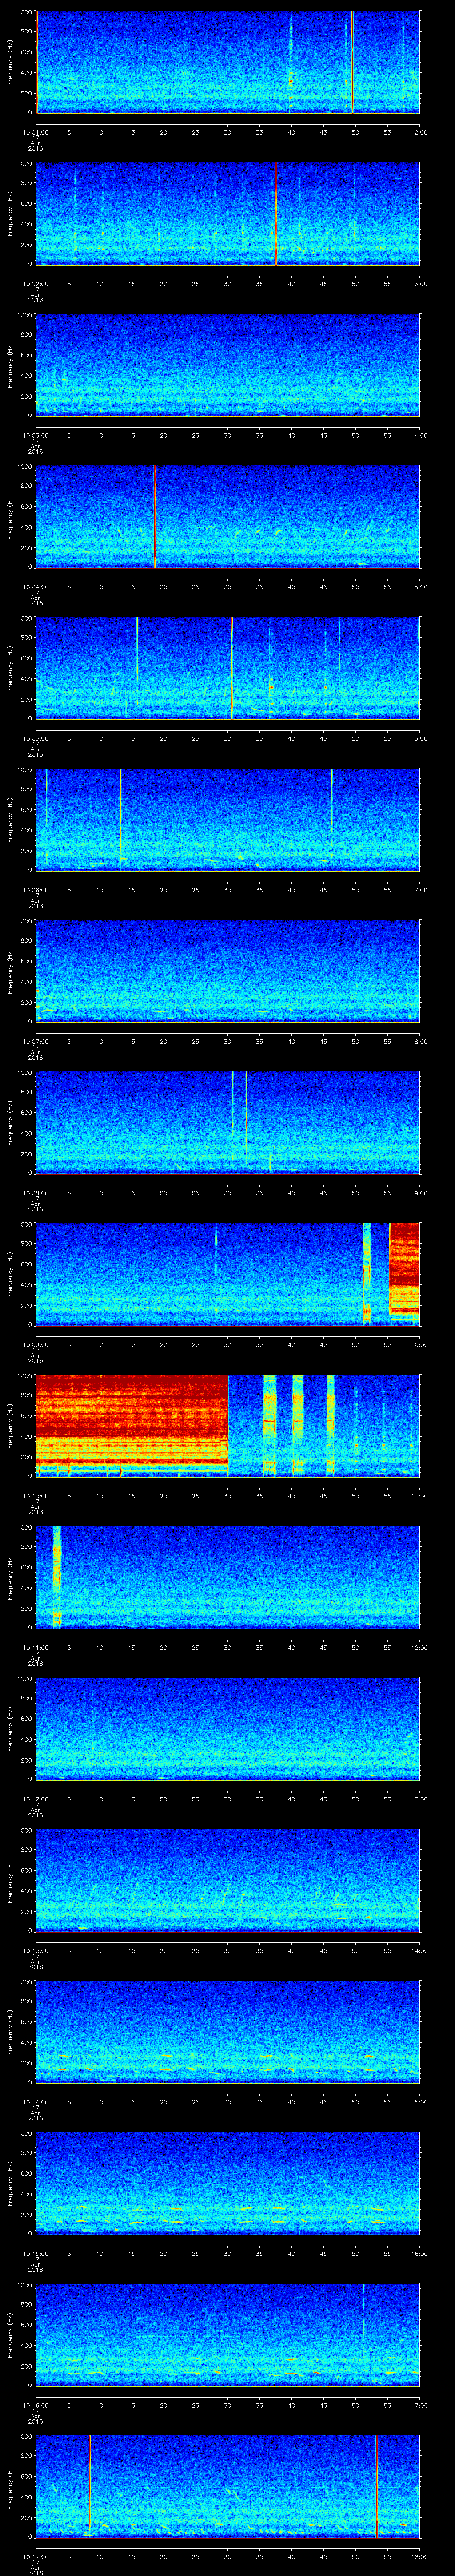Click the red vertical line near 18 s in 10:04:00 panel
This screenshot has height=2576, width=455.
pos(154,517)
